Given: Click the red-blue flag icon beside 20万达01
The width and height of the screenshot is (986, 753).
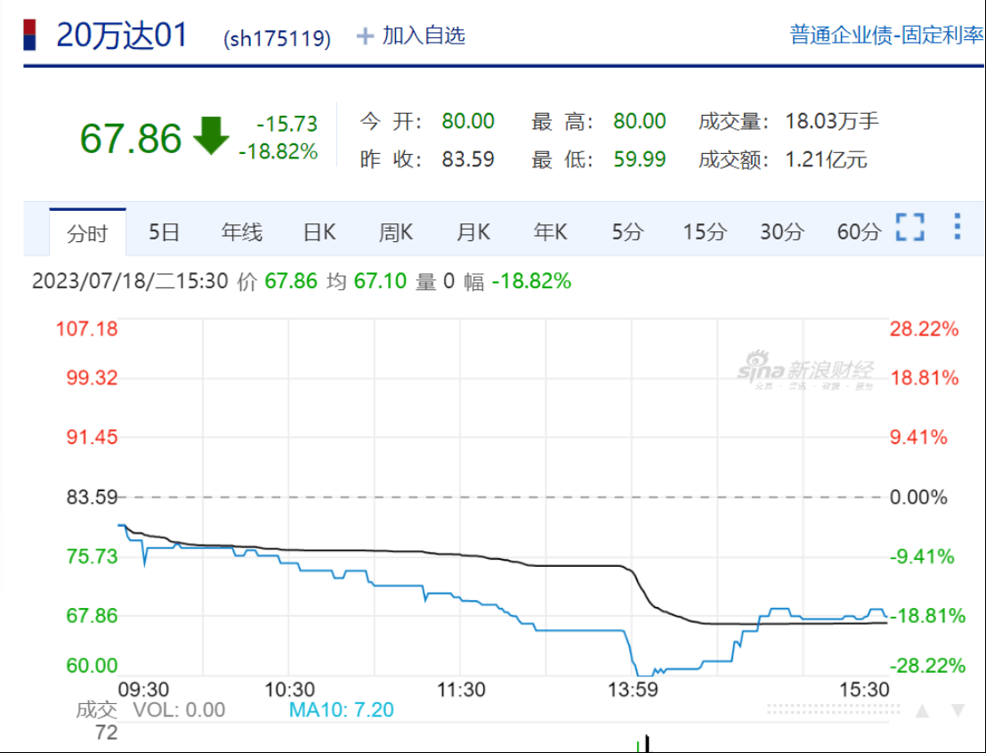Looking at the screenshot, I should point(29,35).
